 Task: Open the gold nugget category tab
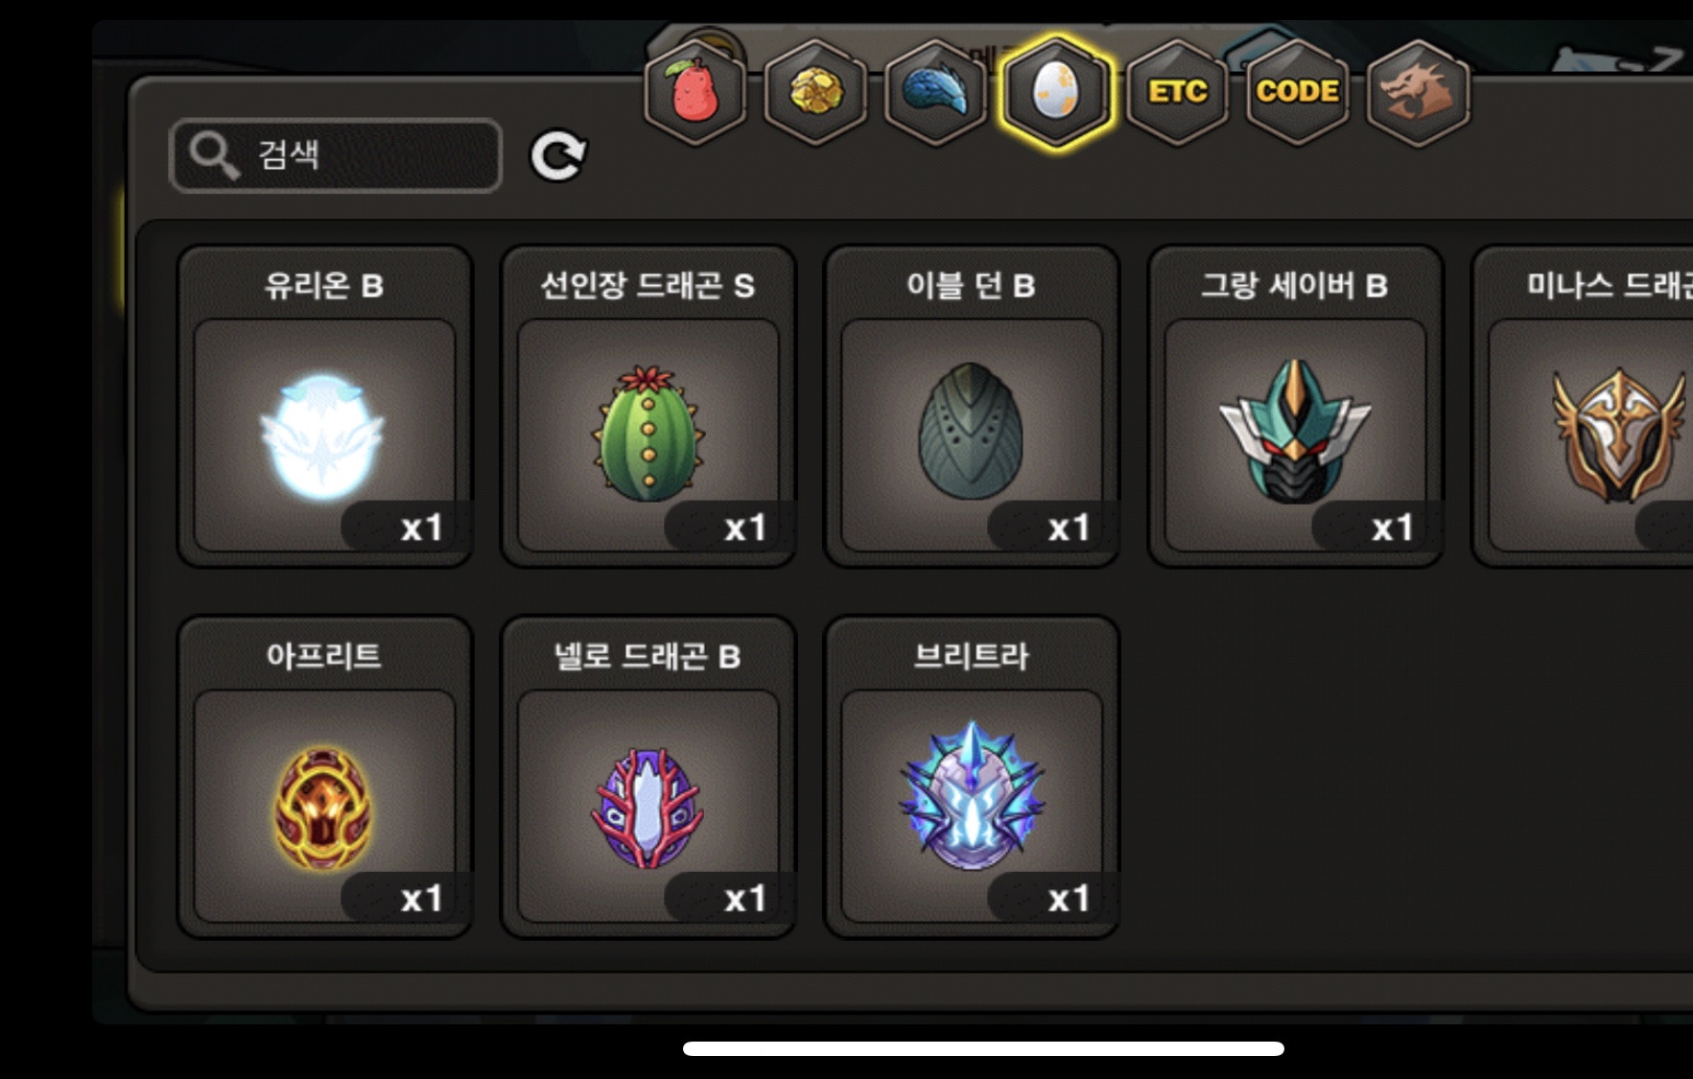(x=815, y=92)
